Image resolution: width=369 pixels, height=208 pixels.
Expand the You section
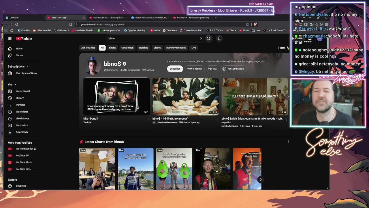coord(12,84)
